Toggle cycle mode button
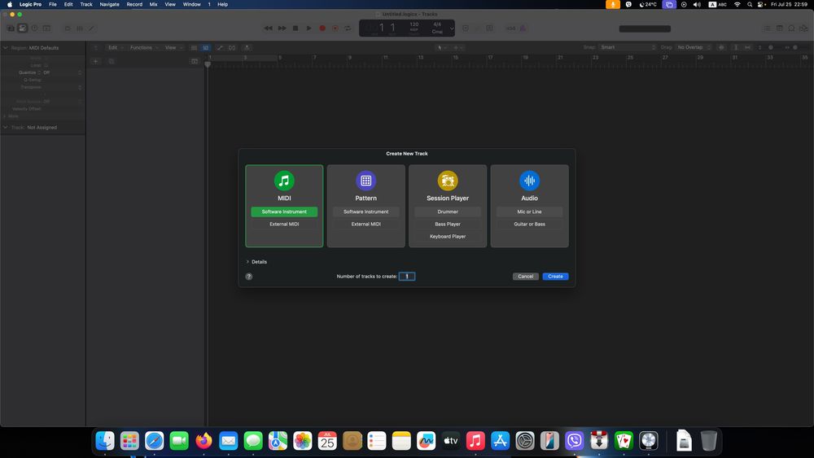Screen dimensions: 814x458 (348, 28)
